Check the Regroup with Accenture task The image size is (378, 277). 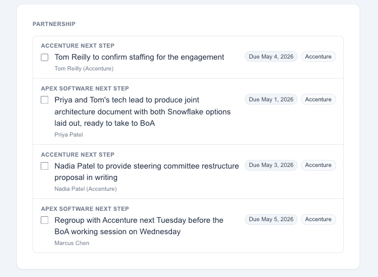(44, 220)
